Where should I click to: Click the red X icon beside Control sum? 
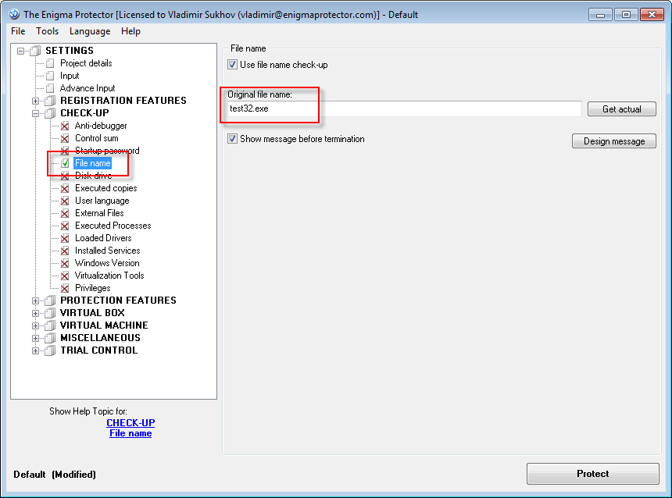65,138
